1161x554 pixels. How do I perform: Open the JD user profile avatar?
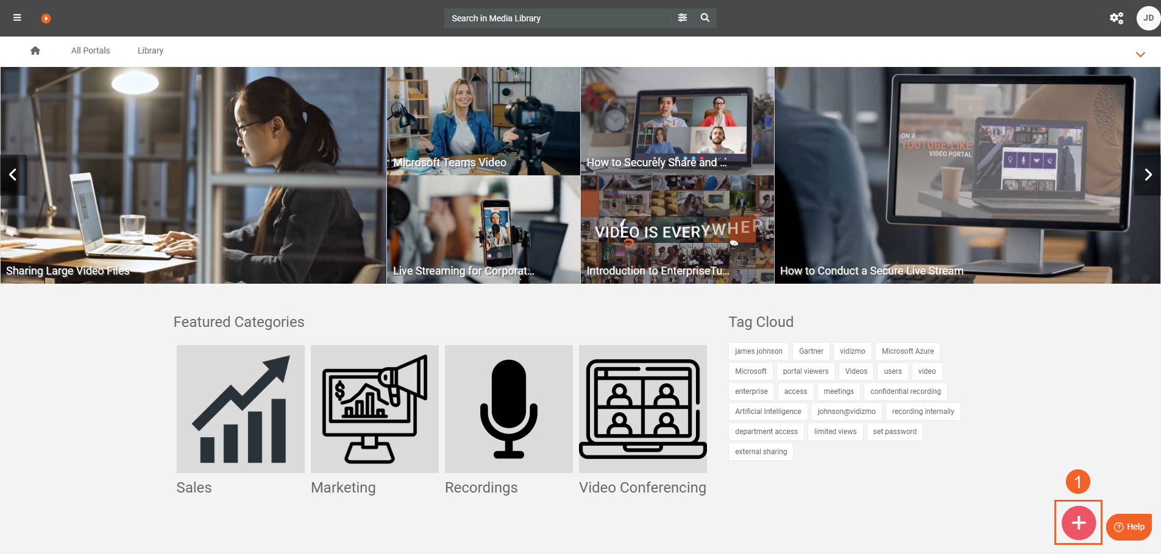point(1148,18)
